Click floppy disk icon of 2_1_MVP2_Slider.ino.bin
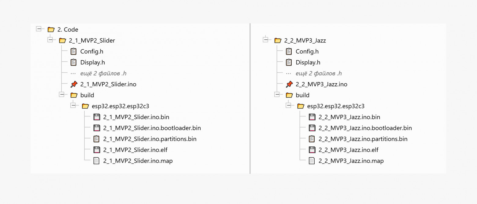The width and height of the screenshot is (477, 204). point(97,117)
